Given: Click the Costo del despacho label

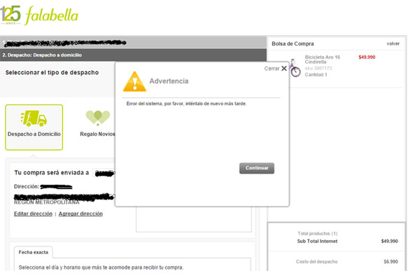Looking at the screenshot, I should [316, 262].
